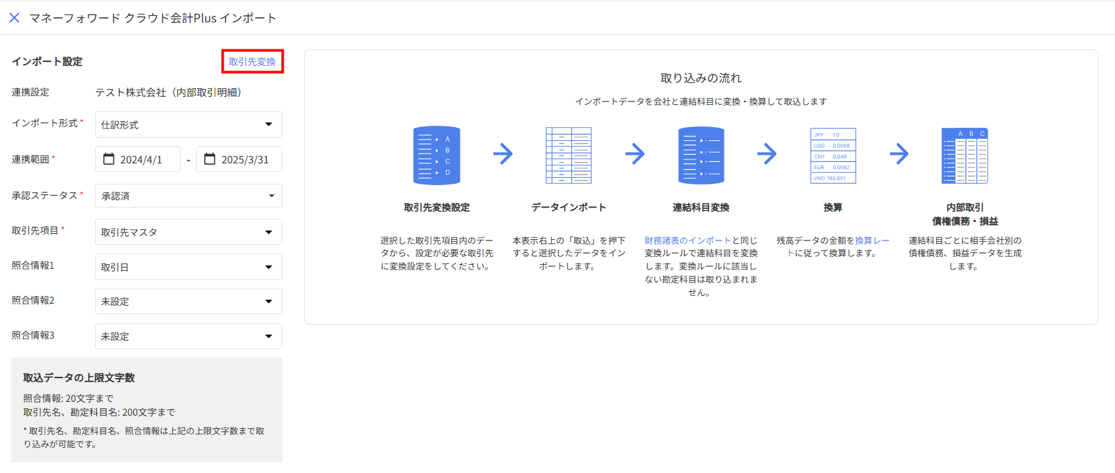Image resolution: width=1115 pixels, height=473 pixels.
Task: Click the arrow after 取引先変換設定 icon
Action: pos(503,154)
